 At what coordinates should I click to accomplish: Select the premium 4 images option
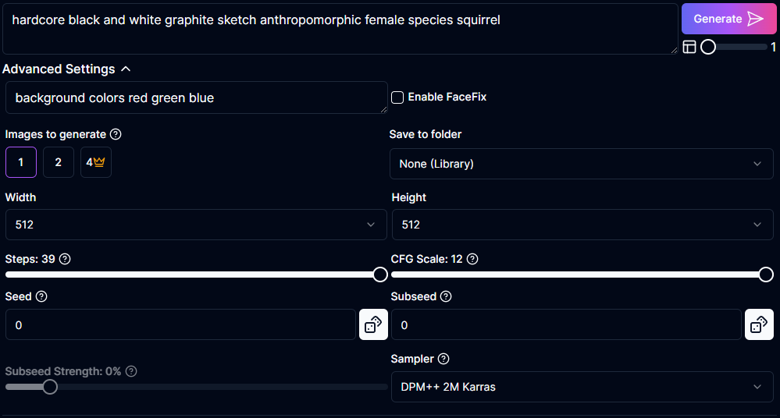pyautogui.click(x=95, y=162)
